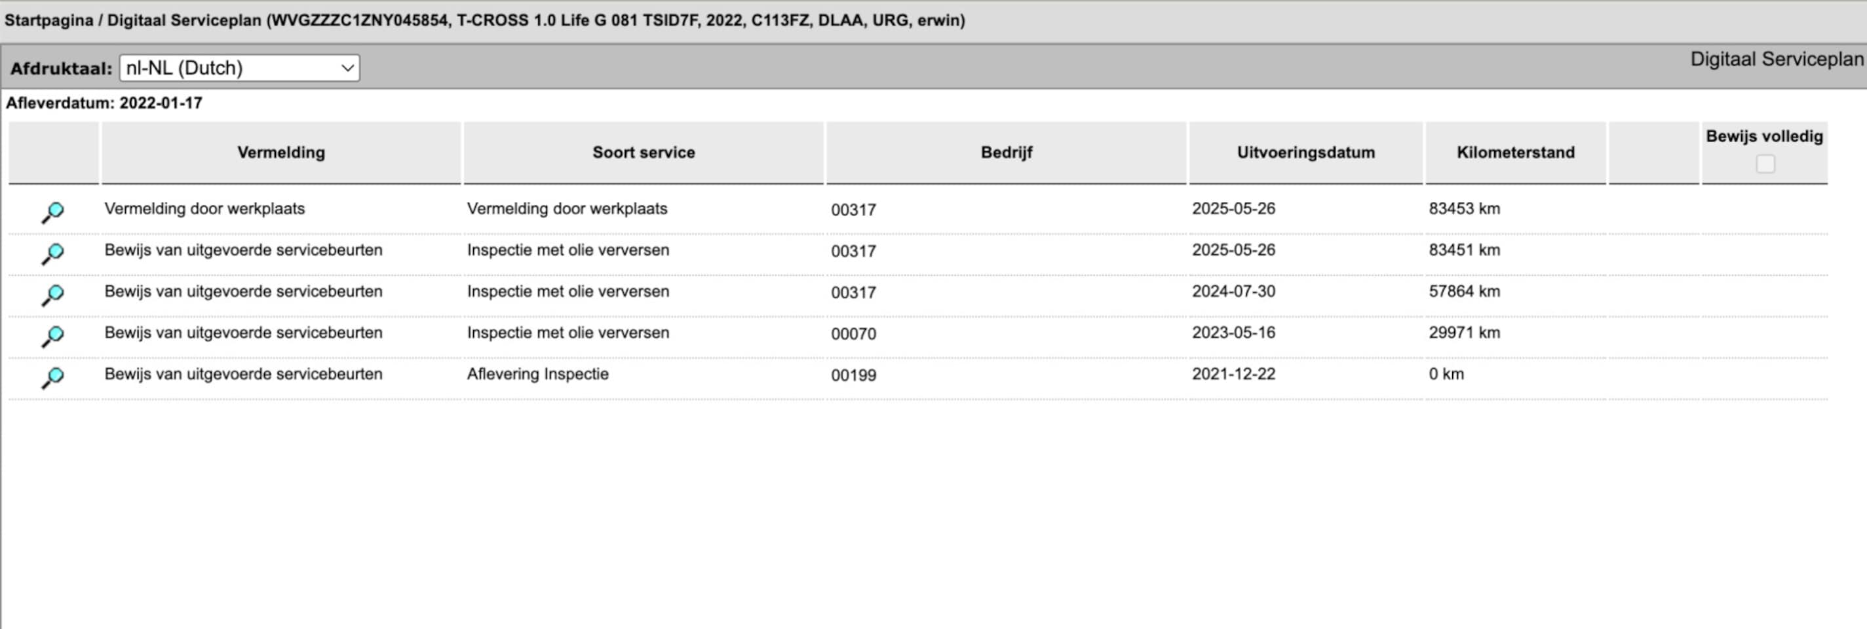Screen dimensions: 1867x629
Task: View details of the 2023-05-16 inspection
Action: coord(52,335)
